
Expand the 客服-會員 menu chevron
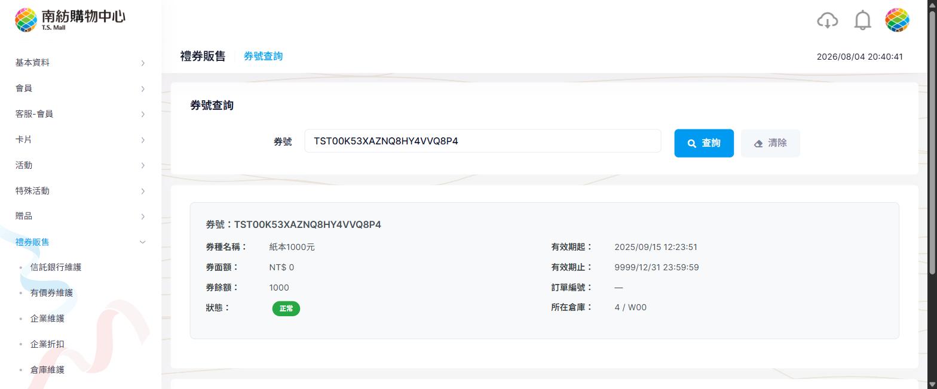click(x=143, y=115)
